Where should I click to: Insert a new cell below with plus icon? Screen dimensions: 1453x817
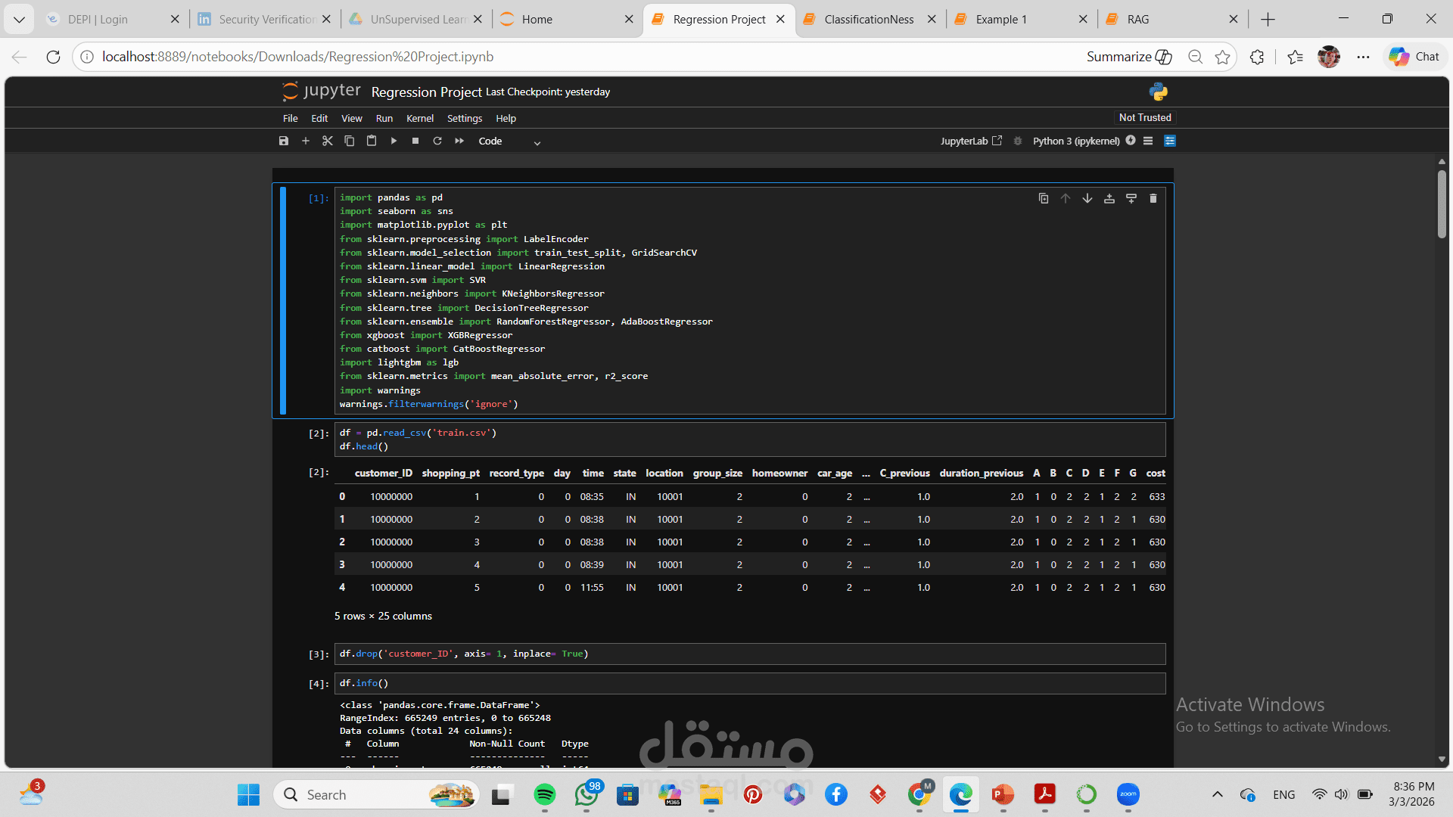click(306, 141)
